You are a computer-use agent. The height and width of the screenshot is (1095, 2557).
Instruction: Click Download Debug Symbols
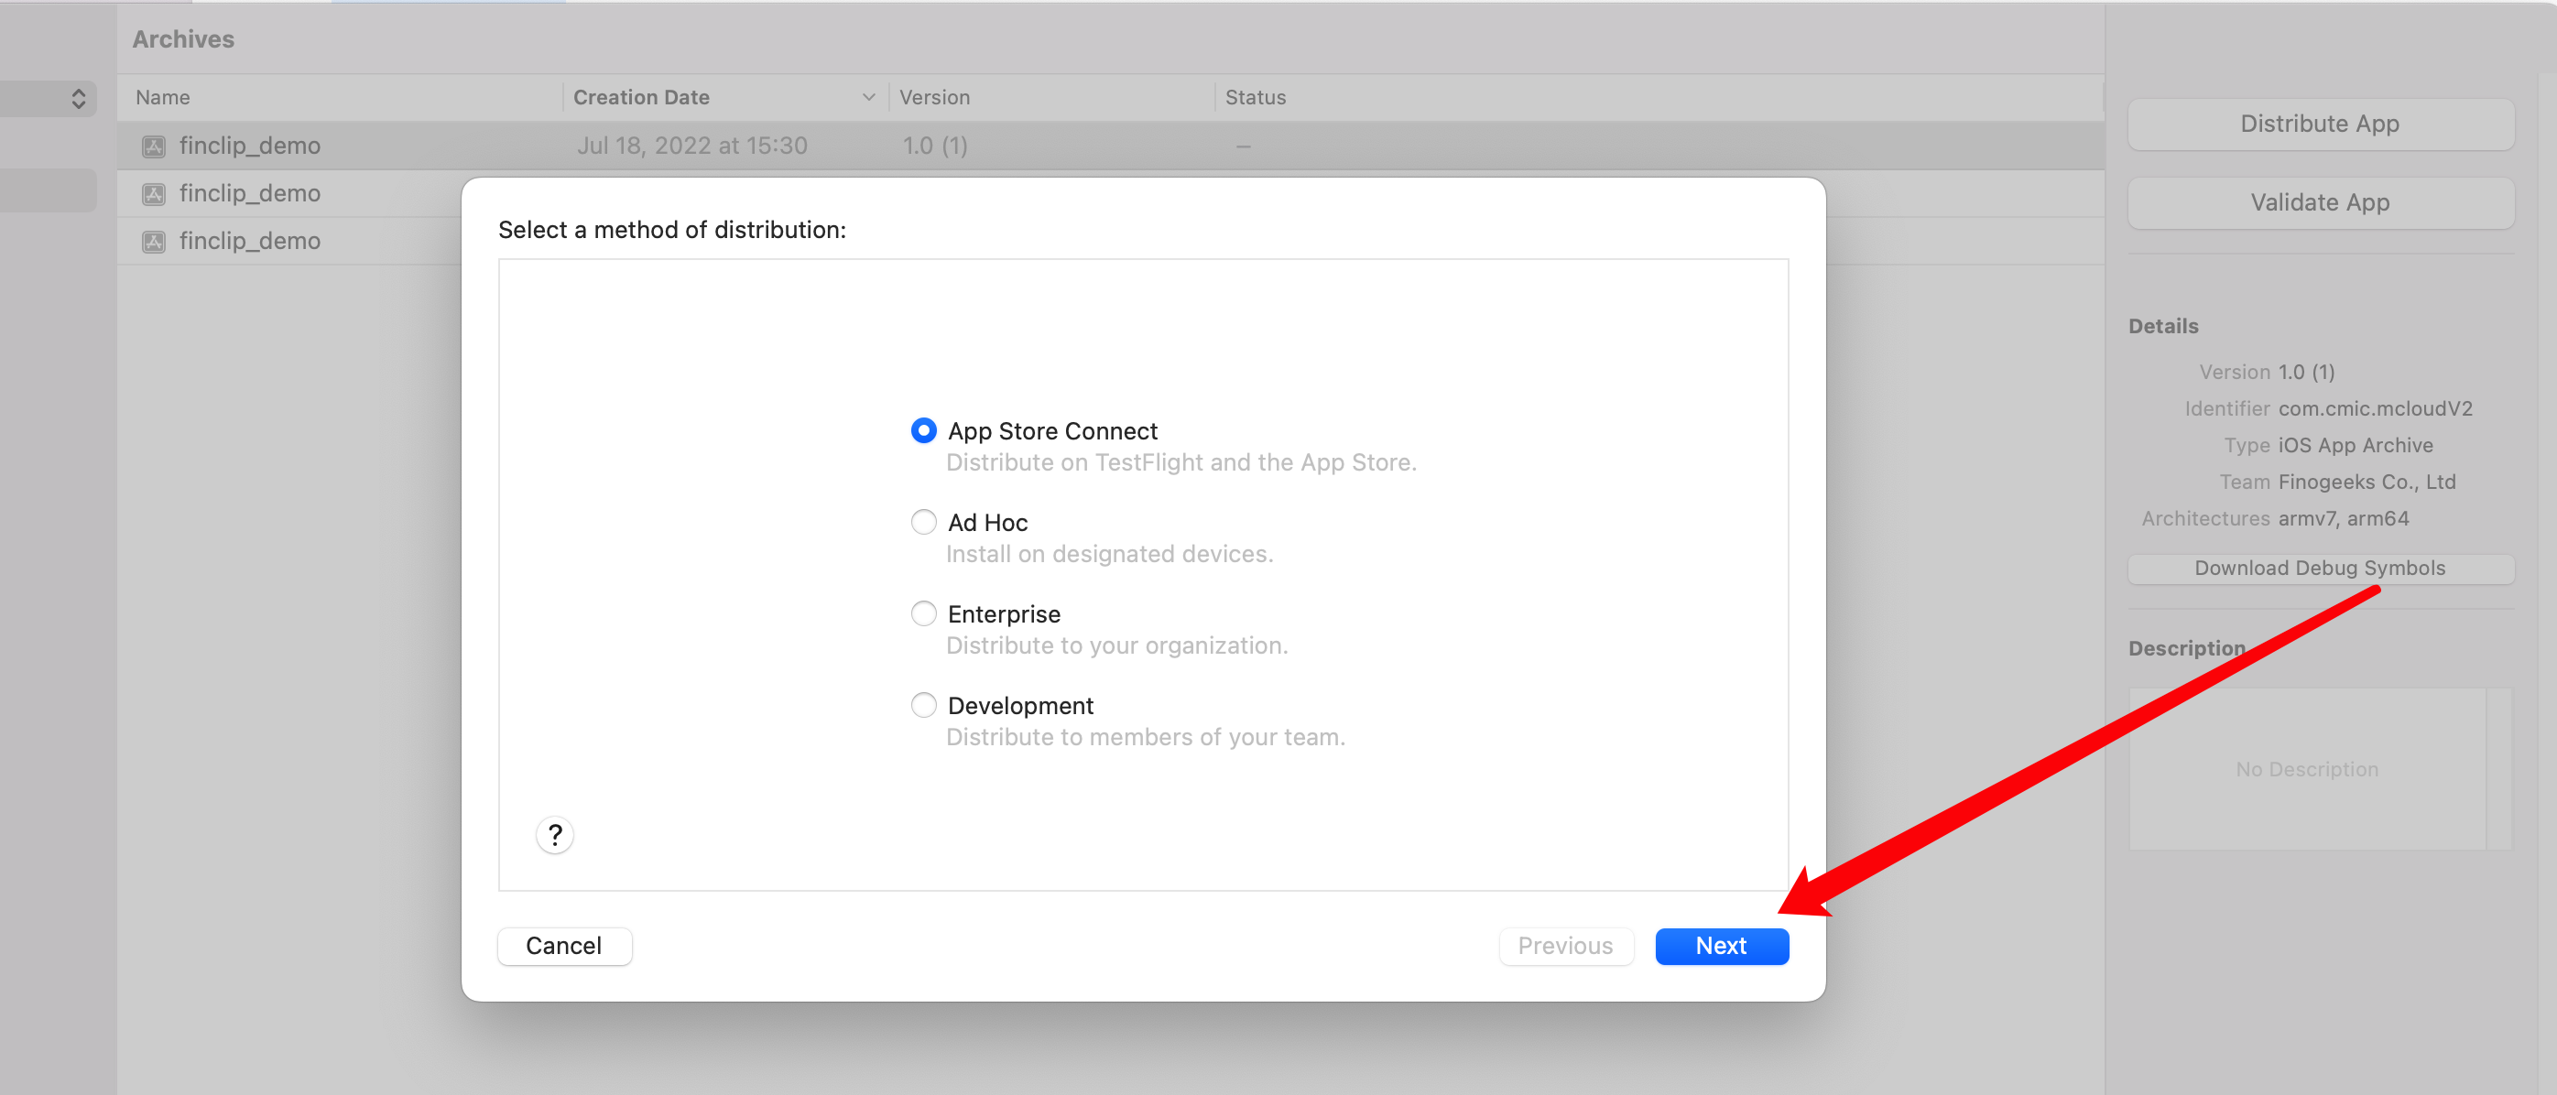pos(2319,568)
